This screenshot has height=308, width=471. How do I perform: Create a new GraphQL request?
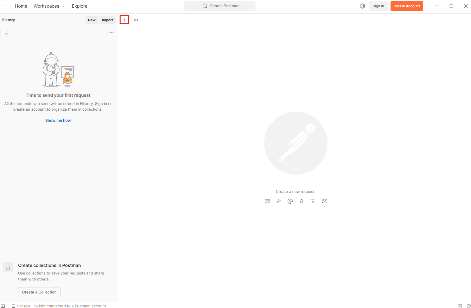pos(302,201)
